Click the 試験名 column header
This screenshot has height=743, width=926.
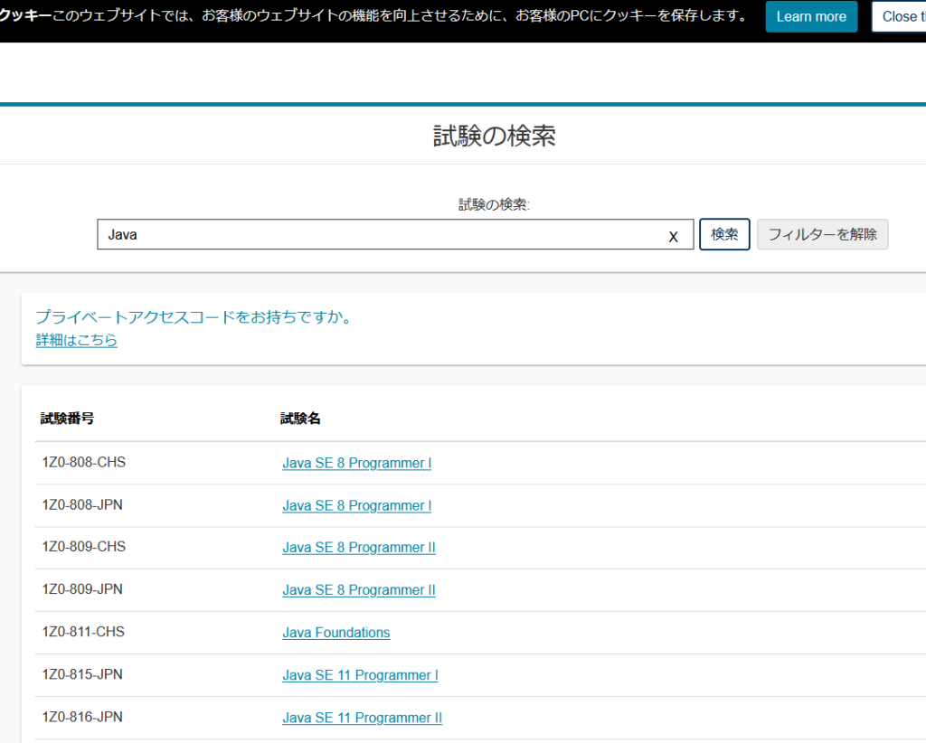click(300, 419)
